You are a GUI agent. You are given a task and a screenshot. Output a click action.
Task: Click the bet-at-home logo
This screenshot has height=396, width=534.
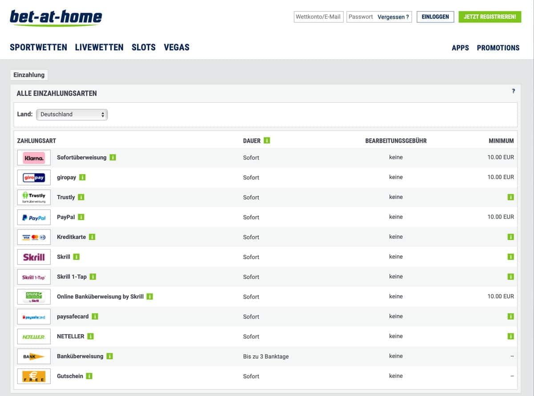56,18
